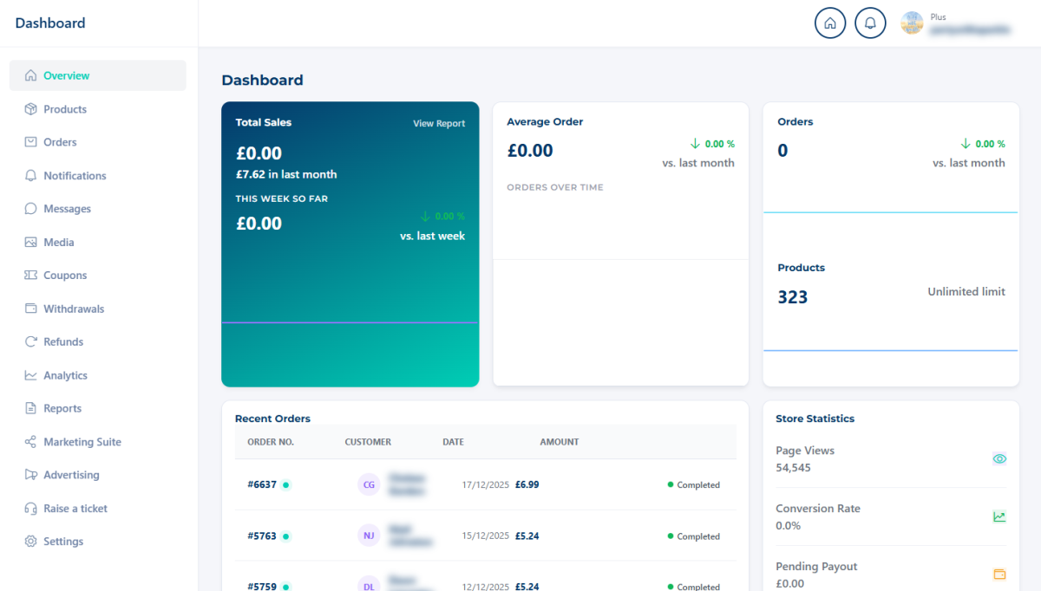Open the user profile avatar menu
Screen dimensions: 1041x591
point(912,23)
